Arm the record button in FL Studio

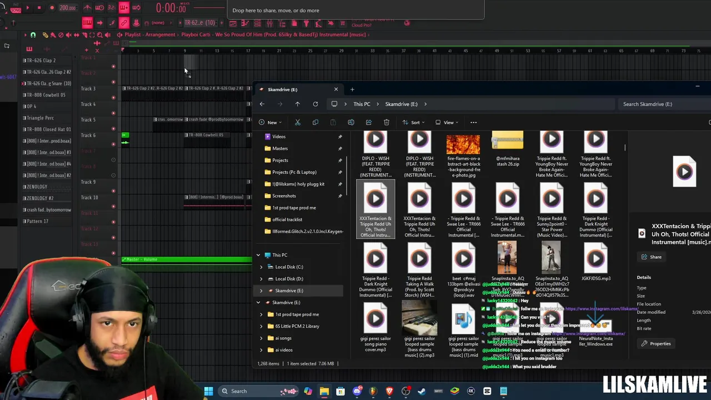[x=52, y=8]
